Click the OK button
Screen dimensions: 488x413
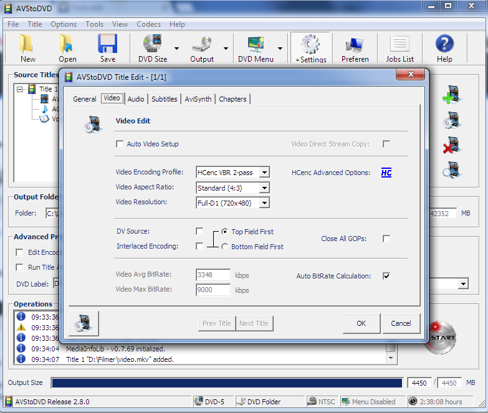[x=361, y=323]
